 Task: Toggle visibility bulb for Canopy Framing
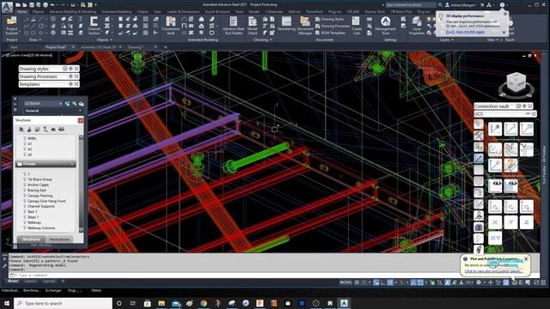(x=25, y=196)
